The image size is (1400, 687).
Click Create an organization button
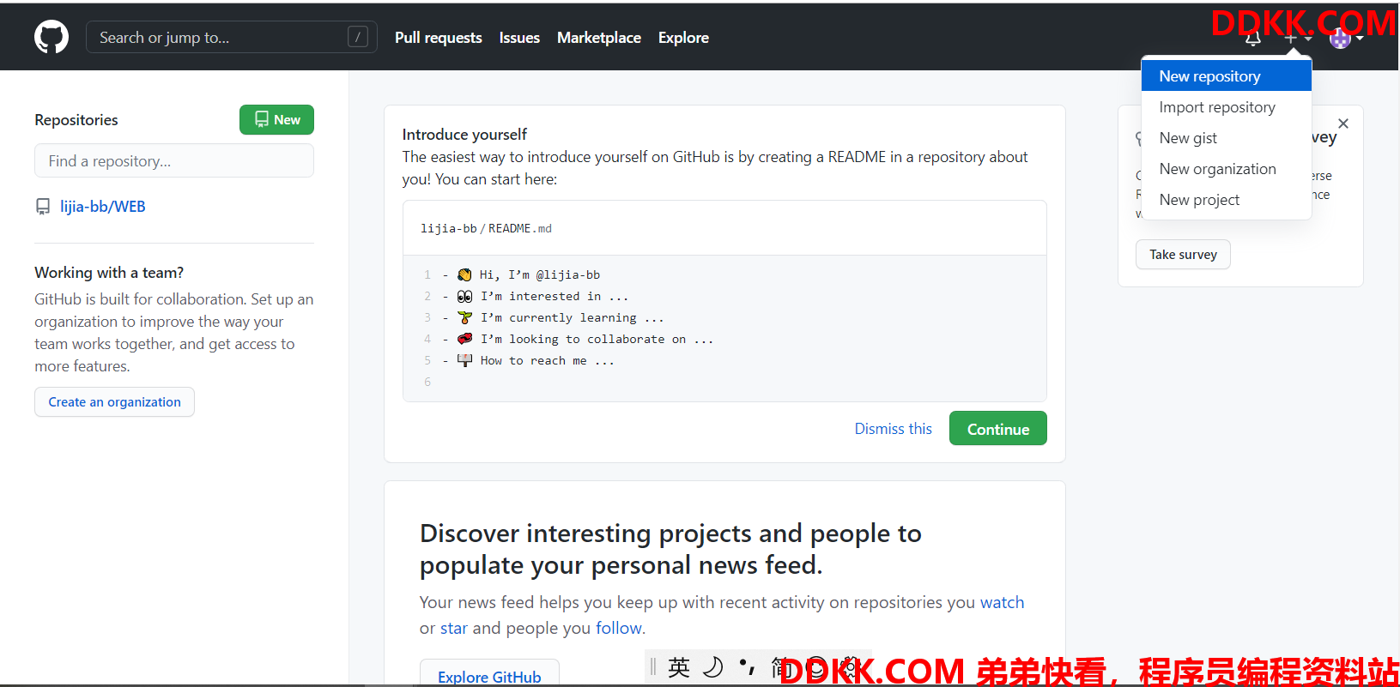114,402
